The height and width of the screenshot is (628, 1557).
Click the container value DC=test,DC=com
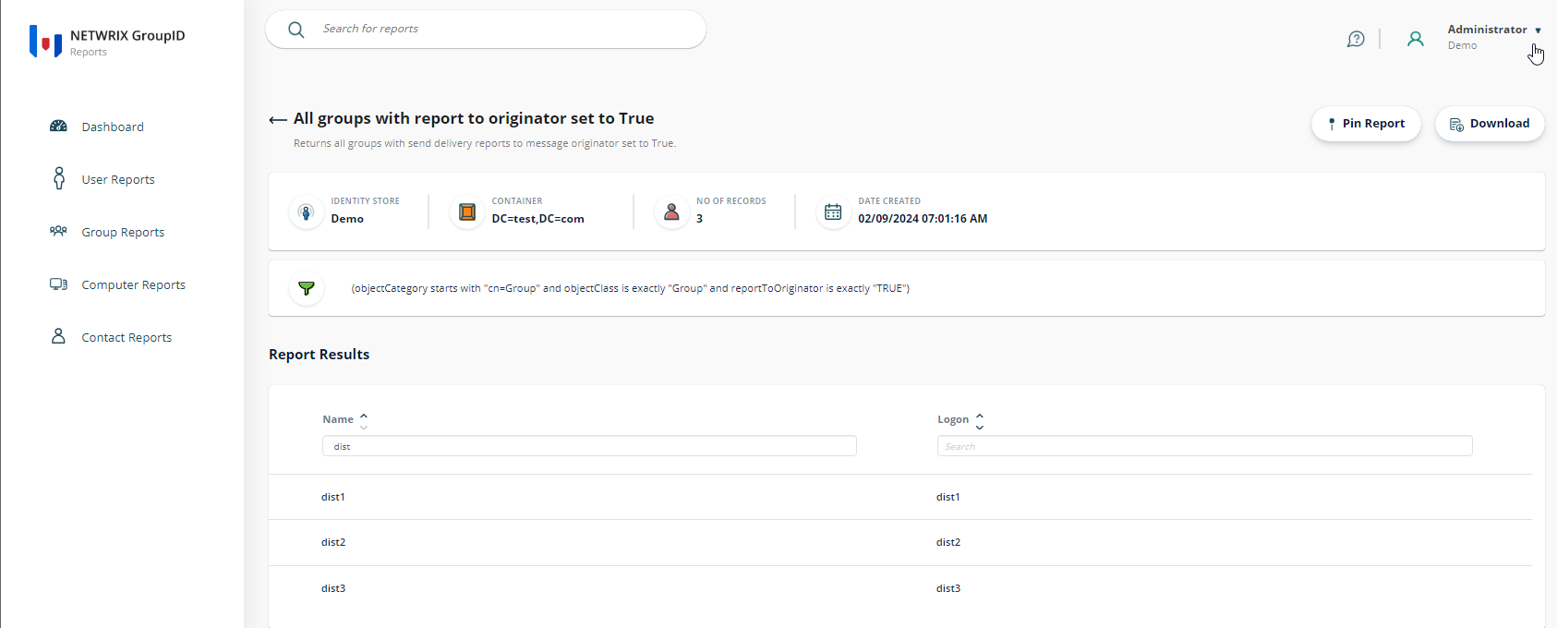pos(537,219)
